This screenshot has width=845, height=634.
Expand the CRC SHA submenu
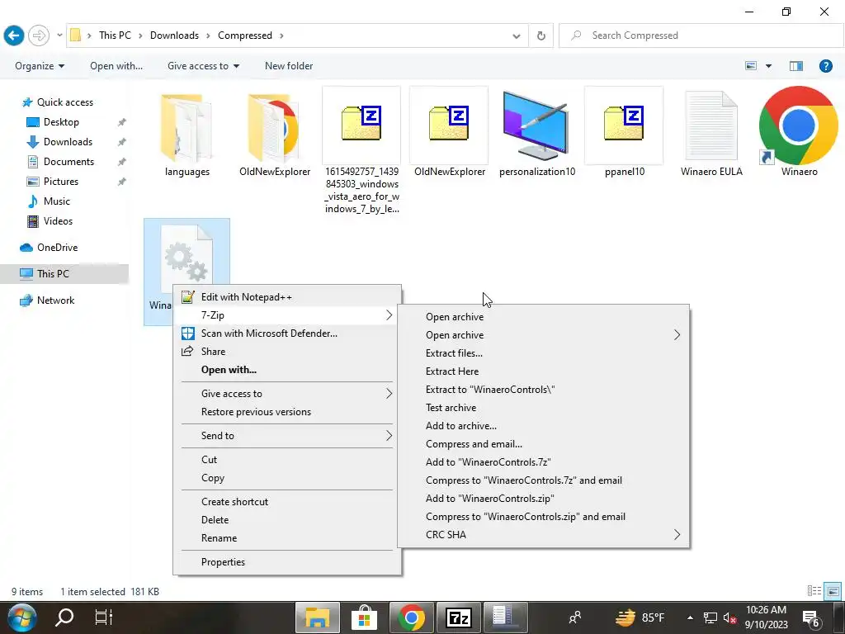point(543,535)
